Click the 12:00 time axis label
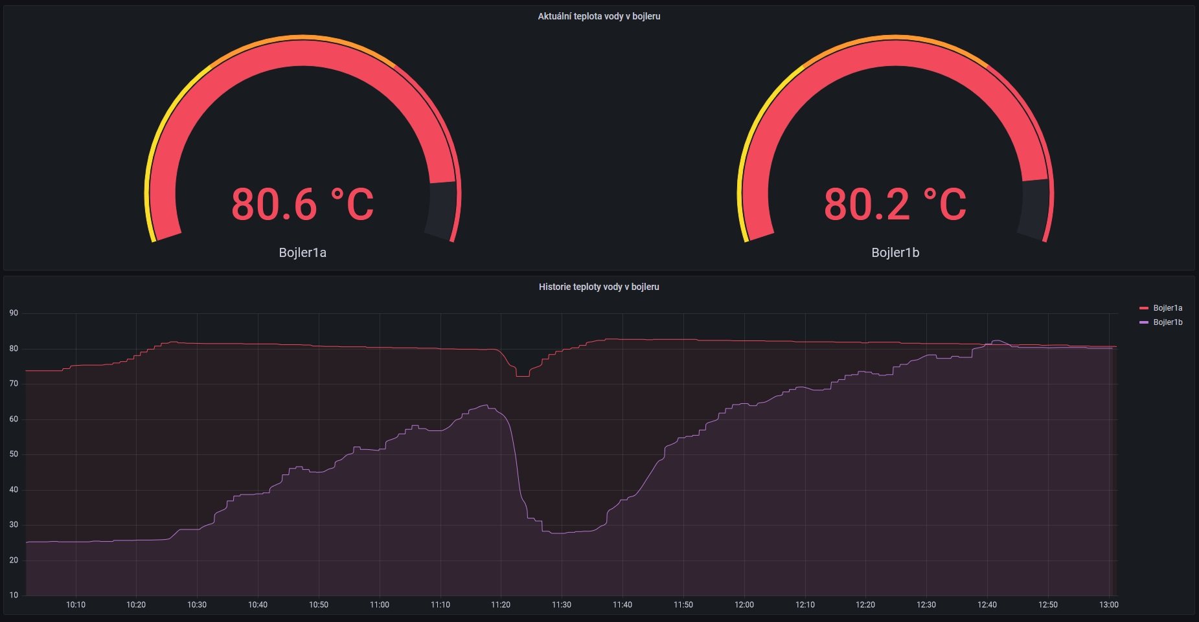 [x=744, y=605]
